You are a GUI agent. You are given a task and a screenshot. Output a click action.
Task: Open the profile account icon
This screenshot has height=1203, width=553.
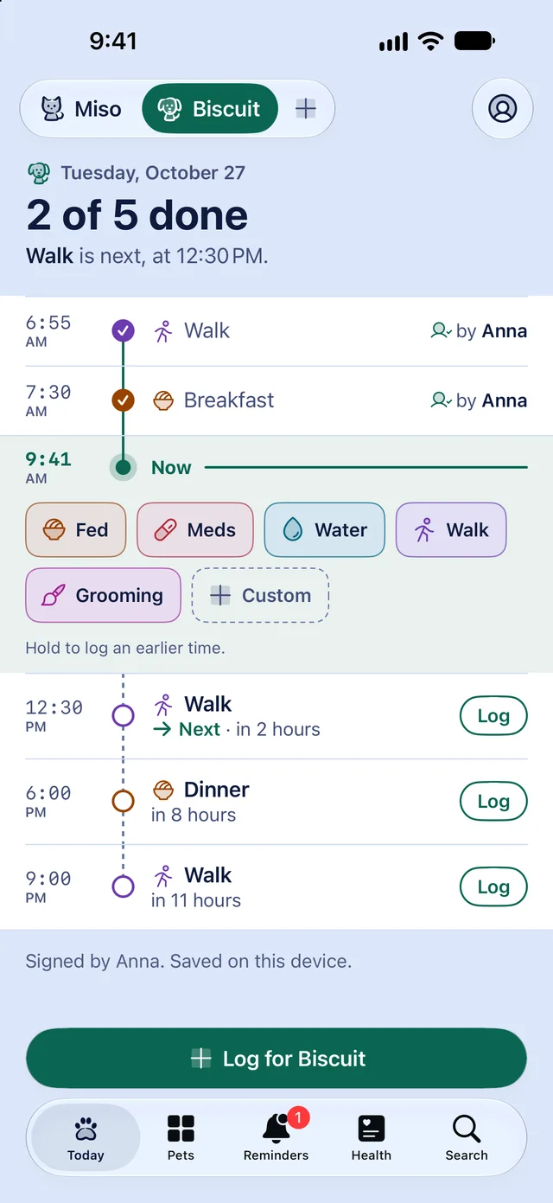[502, 108]
